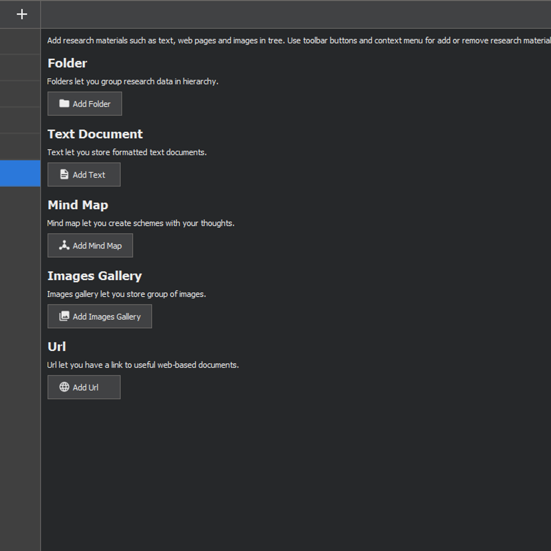Select the topmost sidebar row below plus button
This screenshot has height=551, width=551.
[20, 42]
